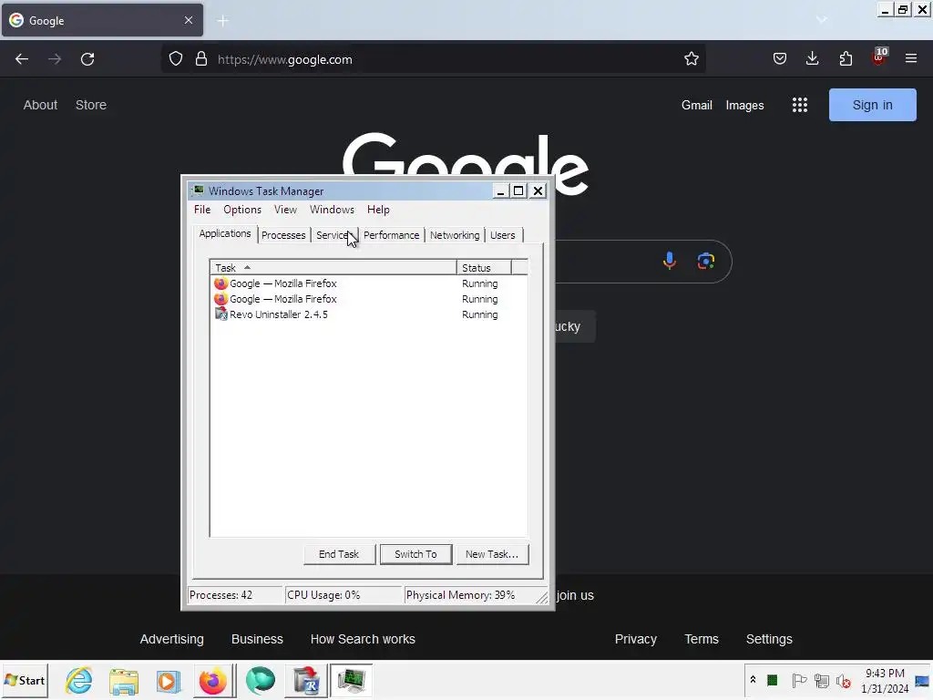Switch to the Performance tab

(392, 235)
